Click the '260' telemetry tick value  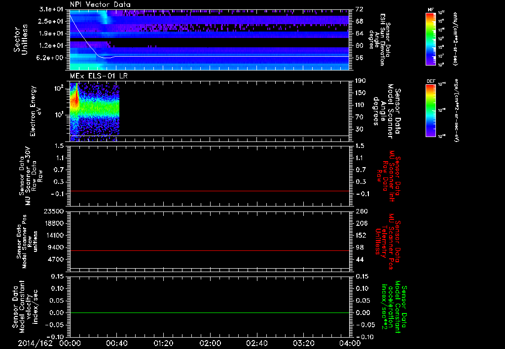click(361, 211)
